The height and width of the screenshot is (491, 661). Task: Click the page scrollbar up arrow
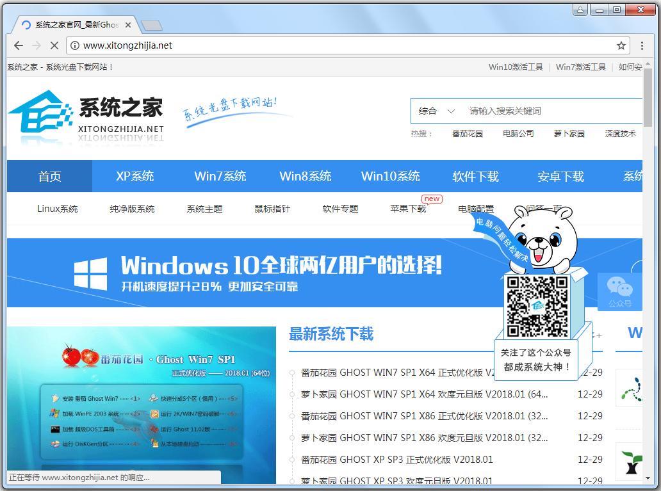click(648, 63)
